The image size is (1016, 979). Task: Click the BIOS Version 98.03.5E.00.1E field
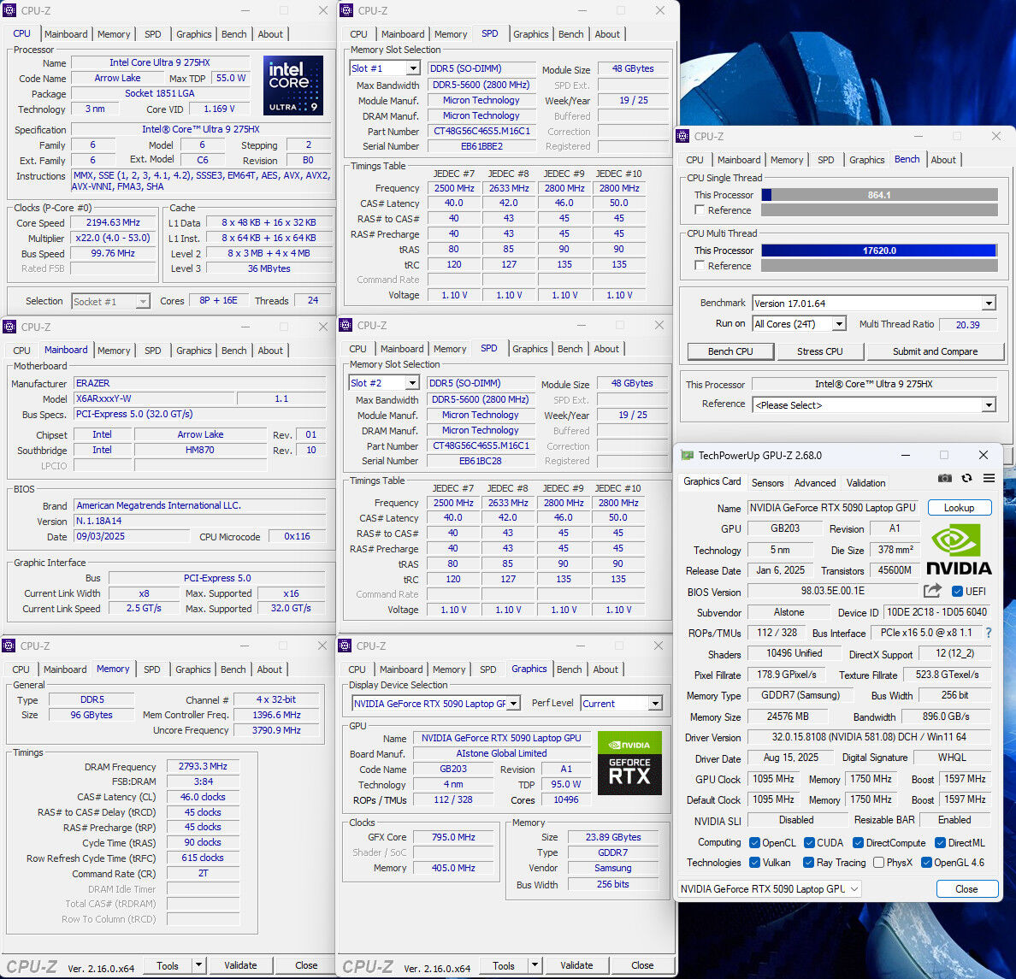click(x=833, y=591)
